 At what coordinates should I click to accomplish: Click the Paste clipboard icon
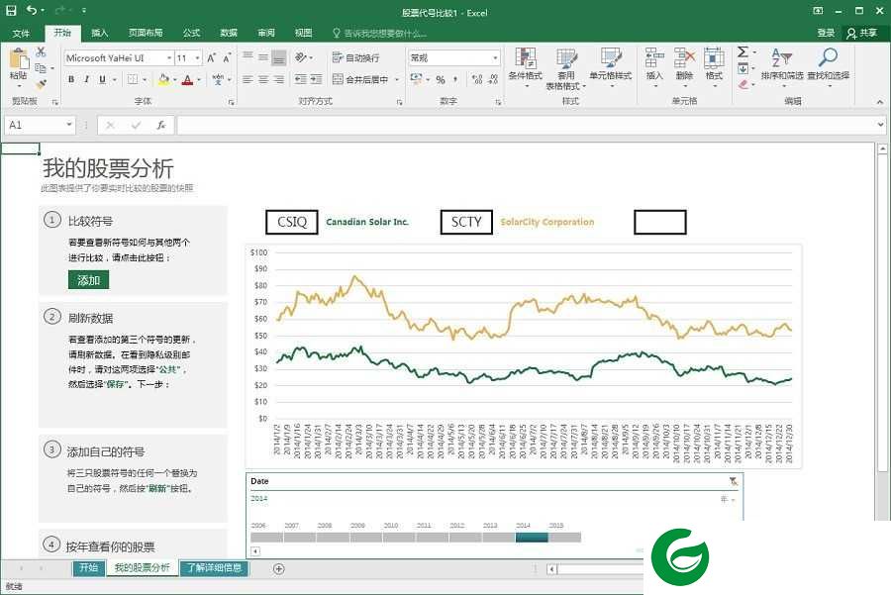coord(18,58)
